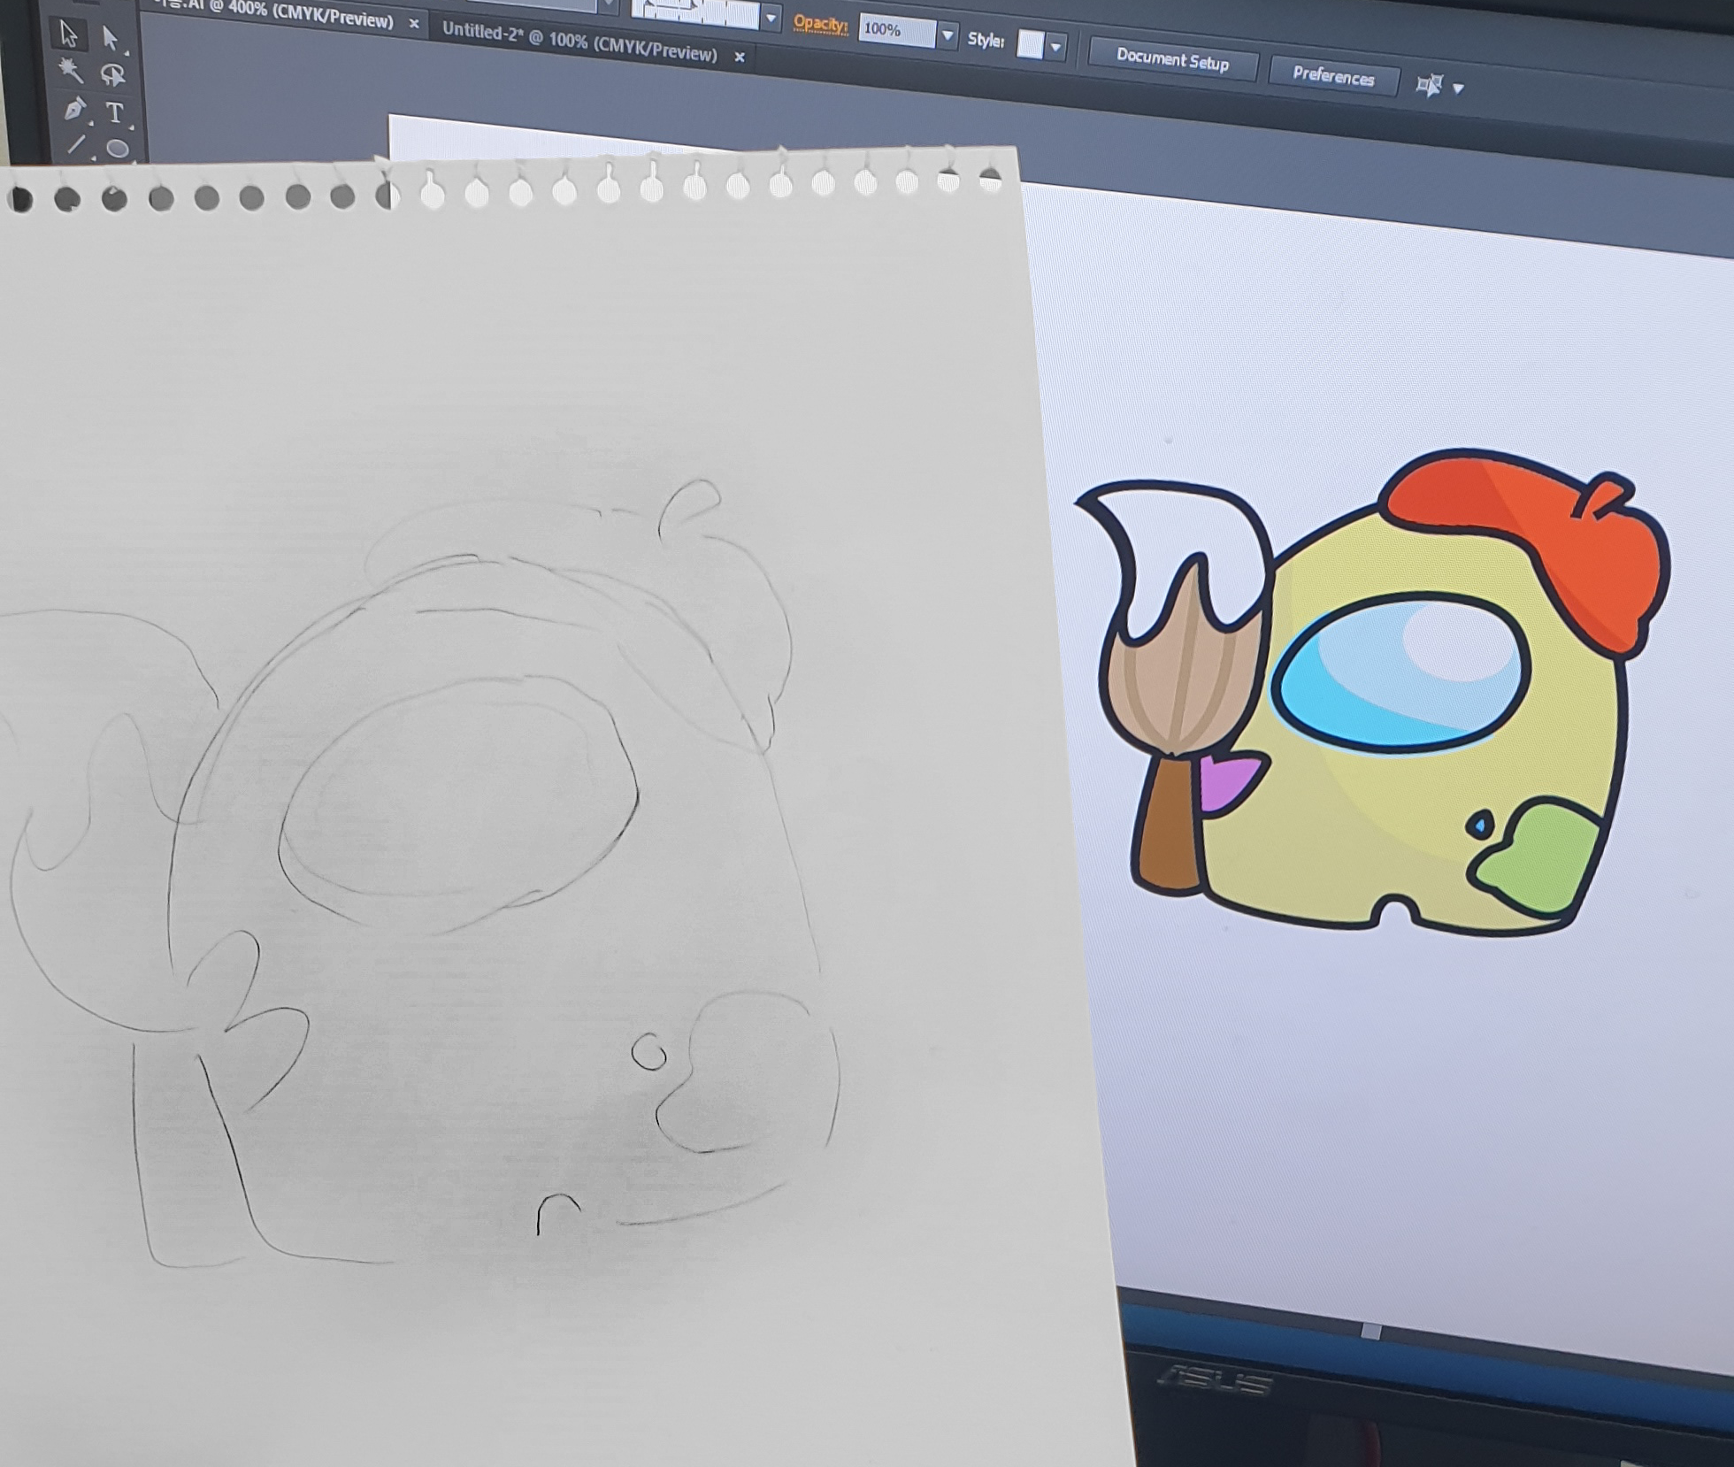Select the Line Segment tool
Viewport: 1734px width, 1467px height.
pos(77,144)
